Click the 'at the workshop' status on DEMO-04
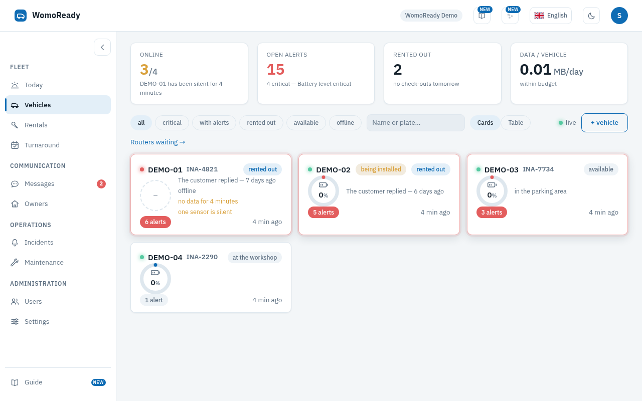The image size is (642, 401). coord(255,258)
